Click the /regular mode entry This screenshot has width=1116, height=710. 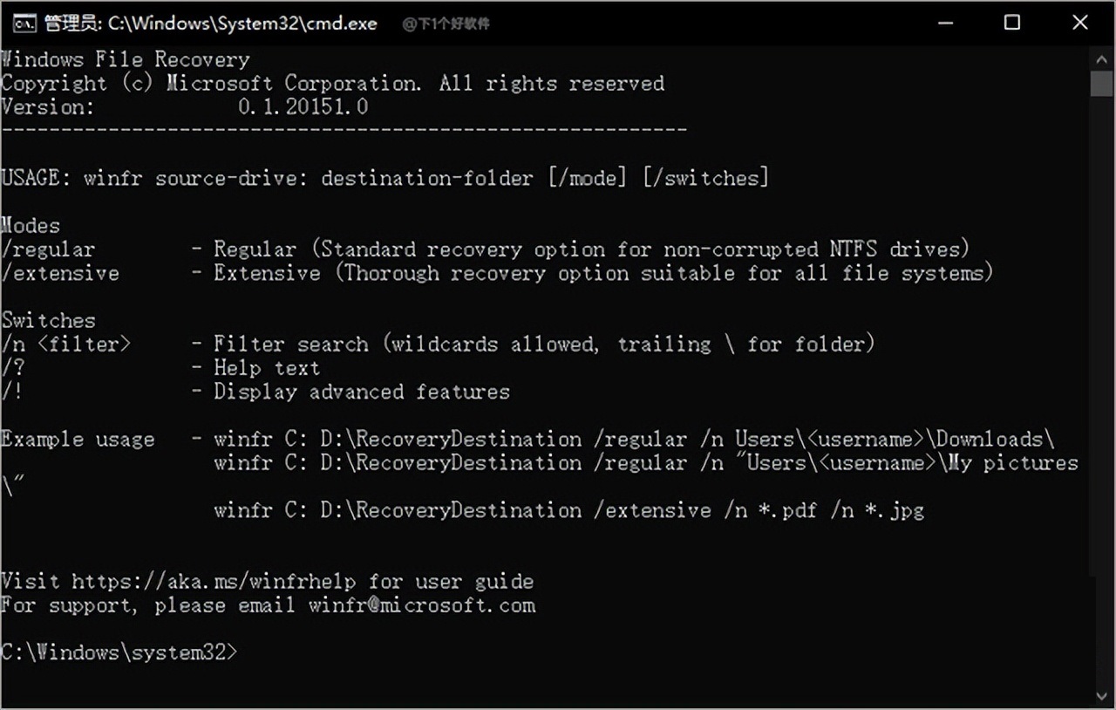click(48, 249)
